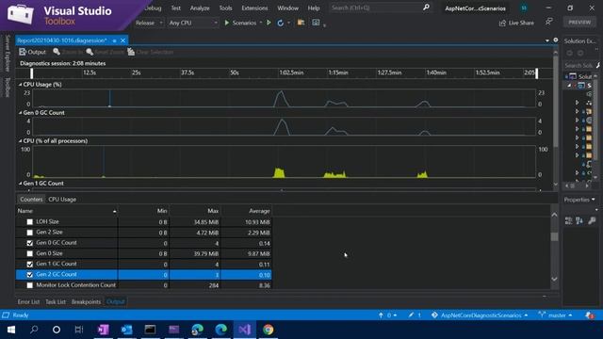This screenshot has width=603, height=339.
Task: Switch to Visual Studio taskbar icon
Action: click(x=245, y=330)
